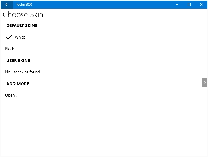Click Open... to add more skins
208x157 pixels.
coord(11,95)
